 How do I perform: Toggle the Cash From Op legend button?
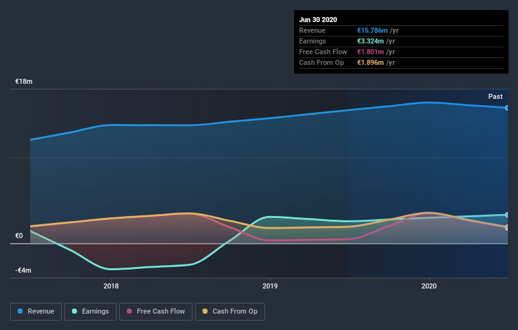[x=230, y=312]
